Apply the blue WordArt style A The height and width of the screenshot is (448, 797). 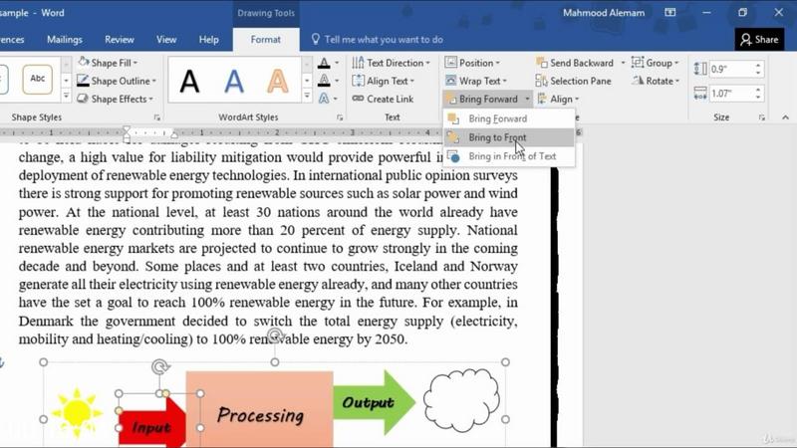pyautogui.click(x=234, y=81)
